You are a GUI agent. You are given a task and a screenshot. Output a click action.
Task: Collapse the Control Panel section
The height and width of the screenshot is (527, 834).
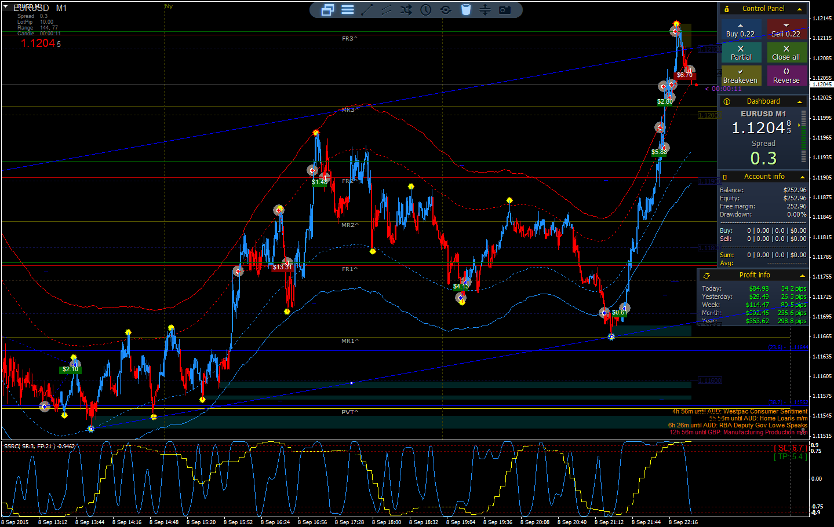click(800, 9)
